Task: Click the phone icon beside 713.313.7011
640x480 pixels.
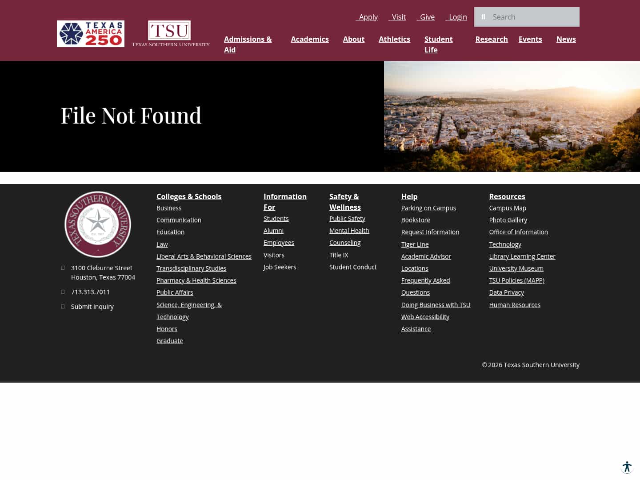Action: click(x=63, y=292)
